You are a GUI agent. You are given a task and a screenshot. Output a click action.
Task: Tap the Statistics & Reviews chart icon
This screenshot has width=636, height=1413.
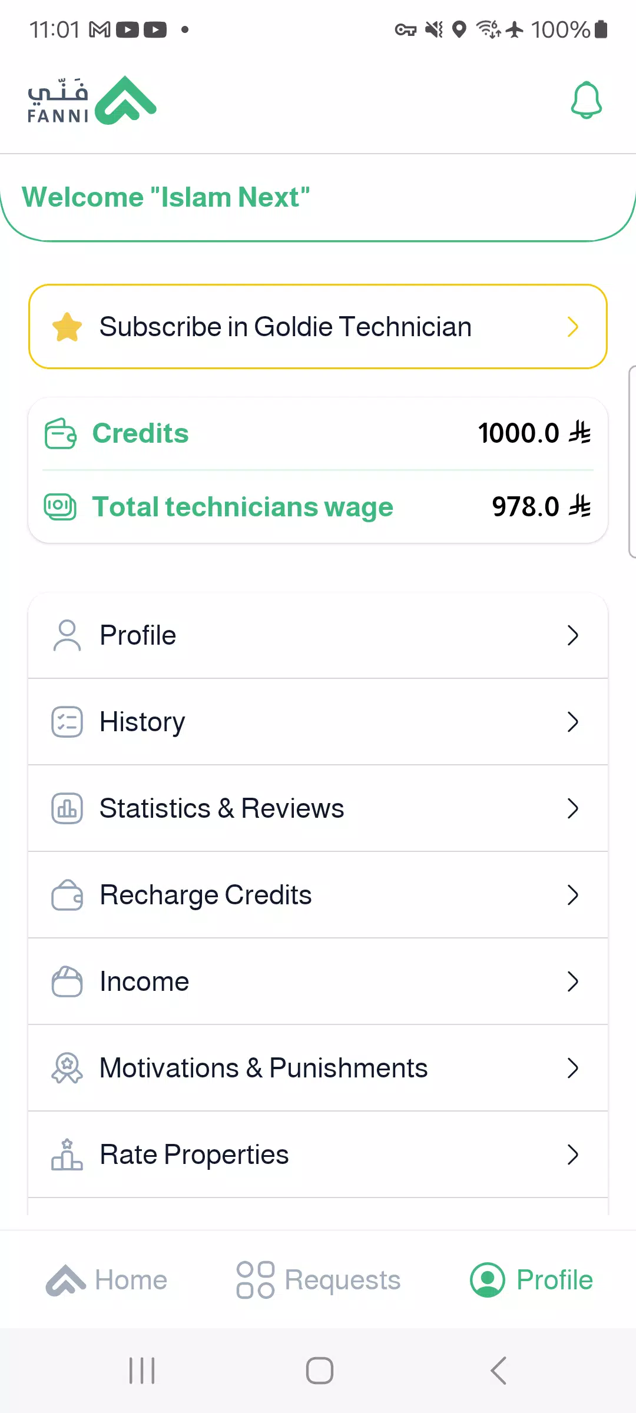coord(67,808)
